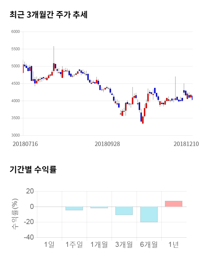Click the 3개월 x-axis label
The width and height of the screenshot is (202, 256).
point(124,244)
